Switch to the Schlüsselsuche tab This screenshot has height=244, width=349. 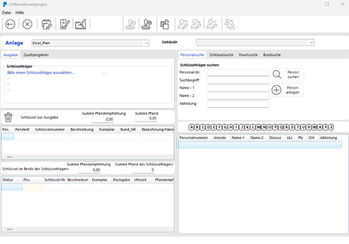coord(221,55)
